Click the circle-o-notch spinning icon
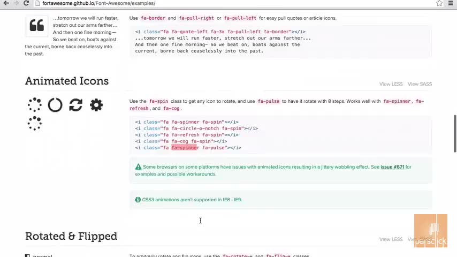The height and width of the screenshot is (257, 457). click(55, 105)
